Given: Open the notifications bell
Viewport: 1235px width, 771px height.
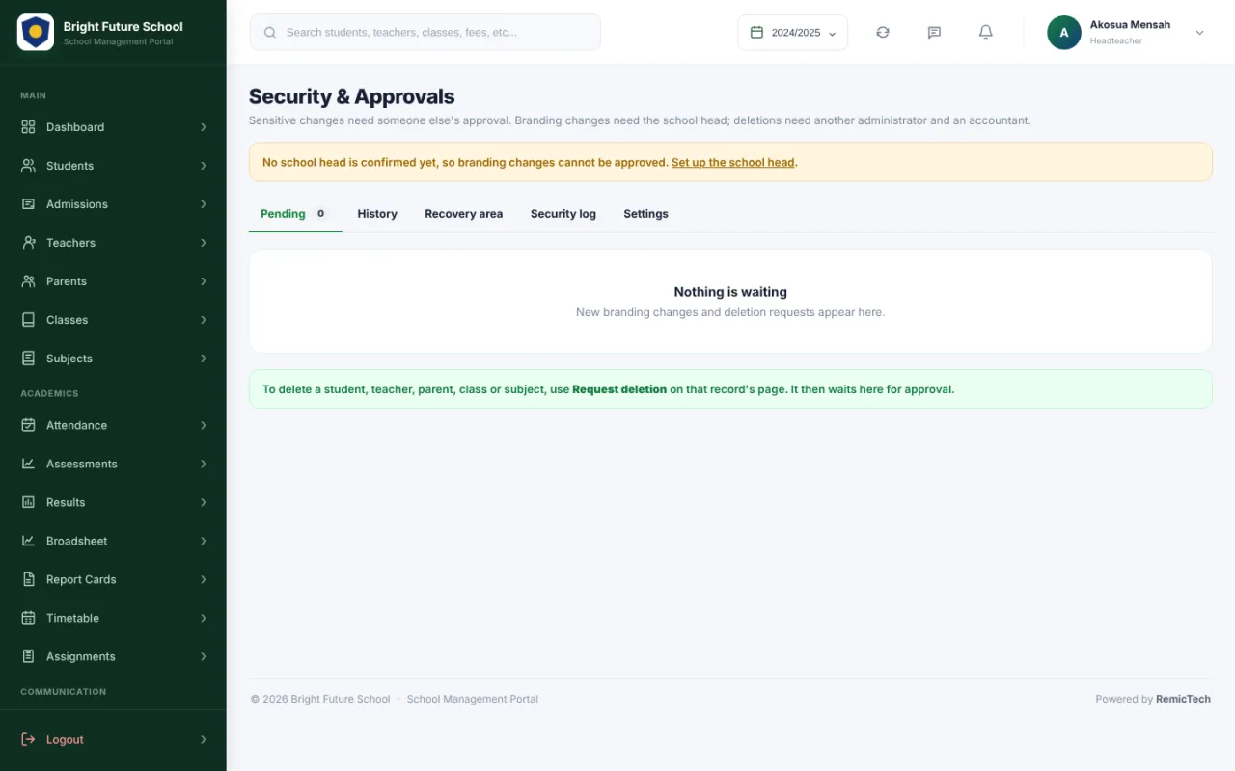Looking at the screenshot, I should point(986,32).
